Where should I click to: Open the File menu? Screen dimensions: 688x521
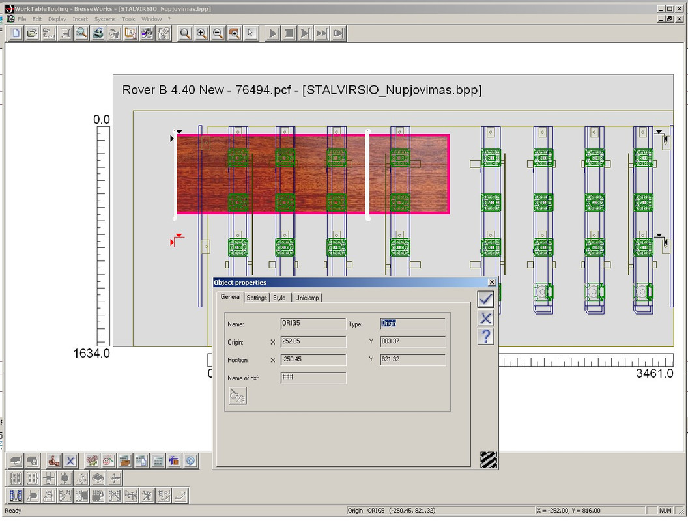click(x=21, y=19)
